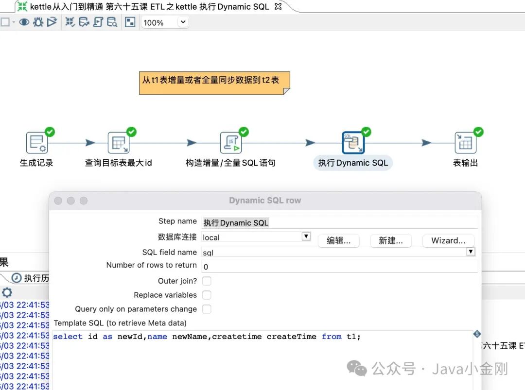Enable the Outer join checkbox
Image resolution: width=525 pixels, height=390 pixels.
click(x=206, y=281)
